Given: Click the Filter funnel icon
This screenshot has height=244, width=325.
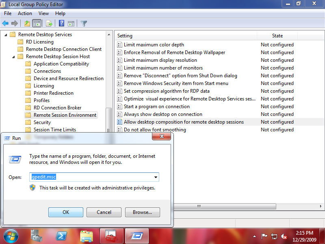Looking at the screenshot, I should (84, 24).
